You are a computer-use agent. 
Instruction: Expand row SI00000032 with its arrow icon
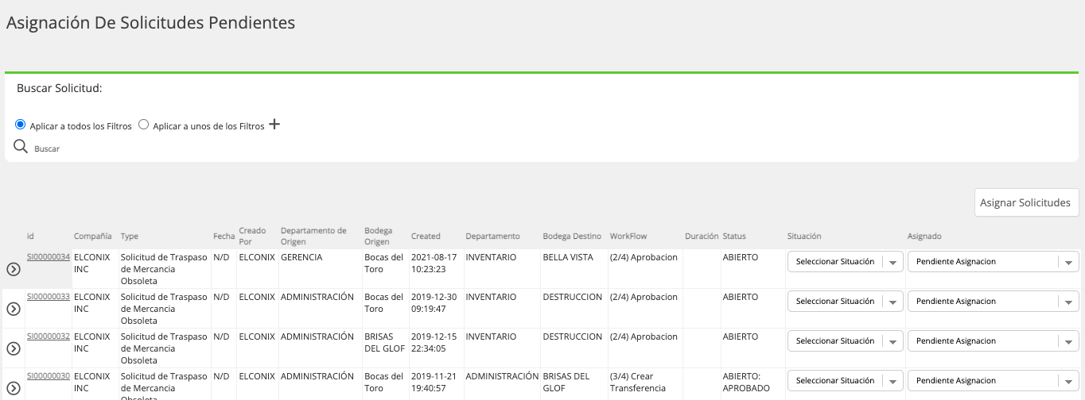(x=13, y=348)
